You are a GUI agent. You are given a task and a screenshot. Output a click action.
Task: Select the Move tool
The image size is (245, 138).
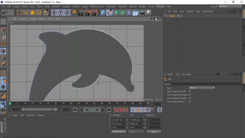click(x=26, y=13)
